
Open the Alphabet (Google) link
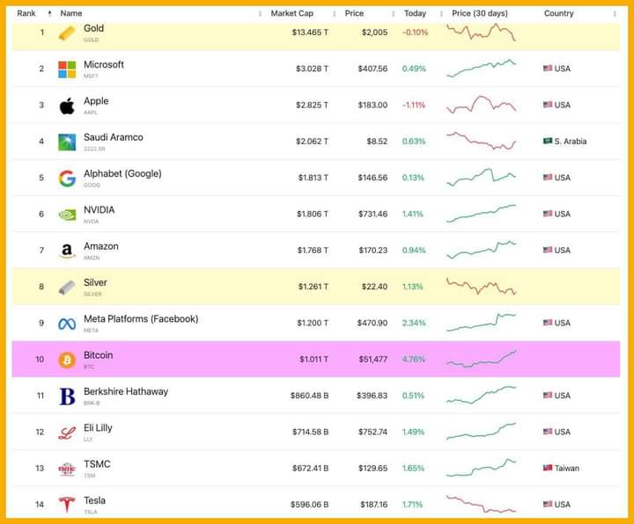122,173
